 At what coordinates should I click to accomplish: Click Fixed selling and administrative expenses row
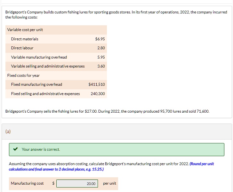coord(56,94)
